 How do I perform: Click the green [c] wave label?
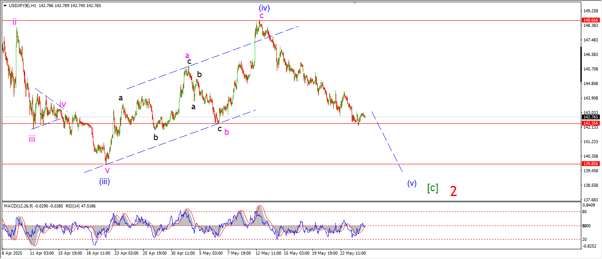coord(432,188)
